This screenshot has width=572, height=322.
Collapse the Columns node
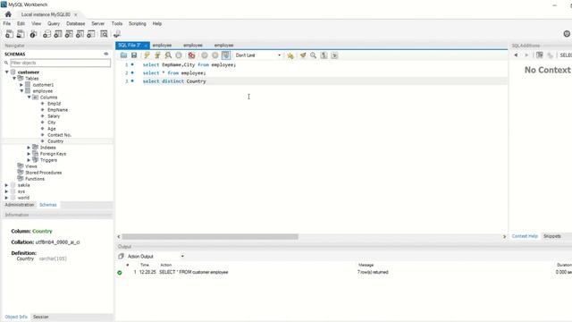[29, 97]
